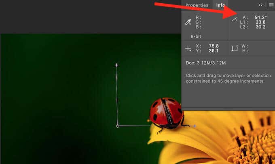Click the red ladybug in the image
Viewport: 275px width, 164px height.
(x=166, y=113)
